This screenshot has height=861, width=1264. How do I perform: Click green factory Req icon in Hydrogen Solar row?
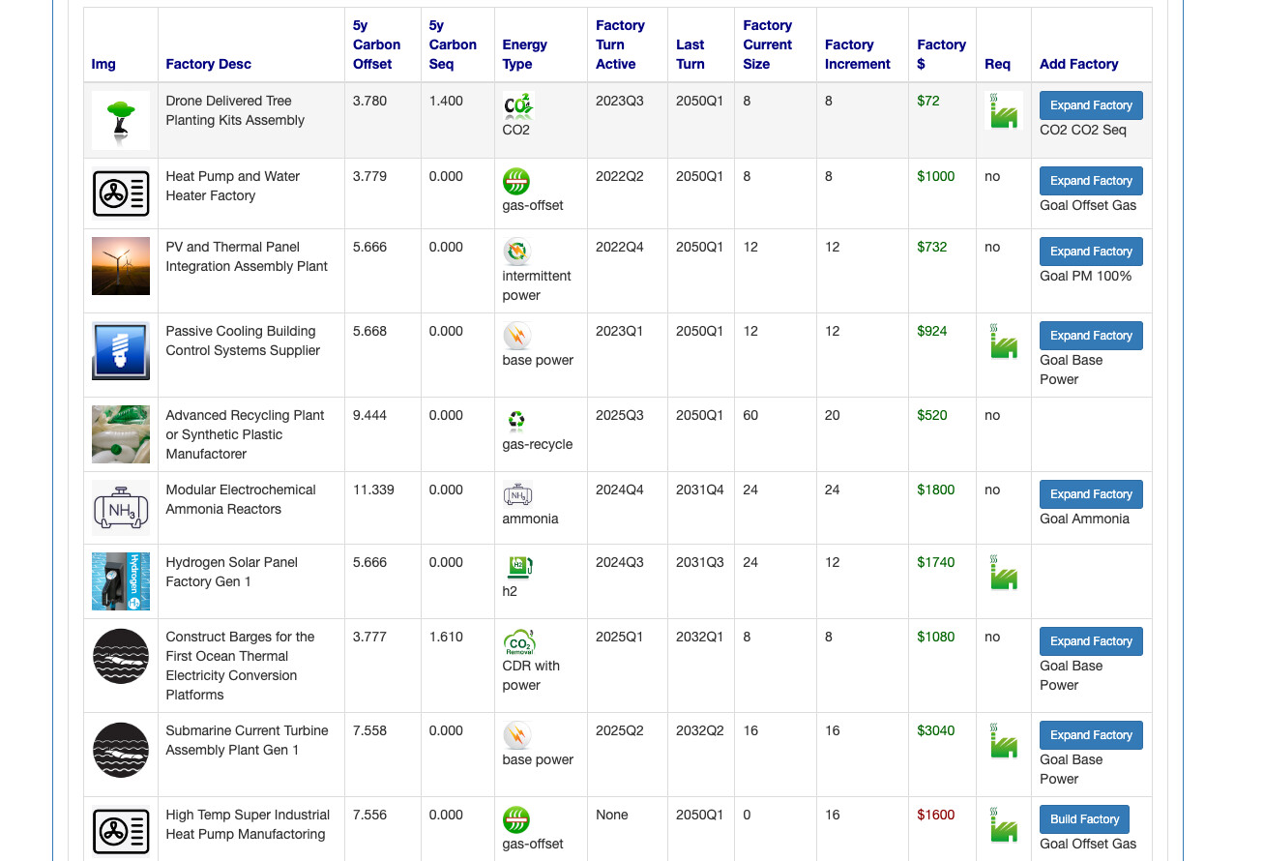click(1003, 572)
